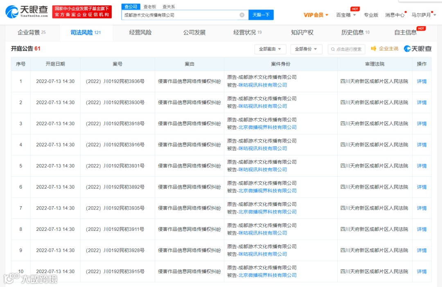
Task: Click the 审理法院 column header
Action: click(374, 64)
